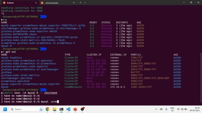
Task: Click service mysql-exporter-prometheus-mysql-exporter
Action: (31, 84)
